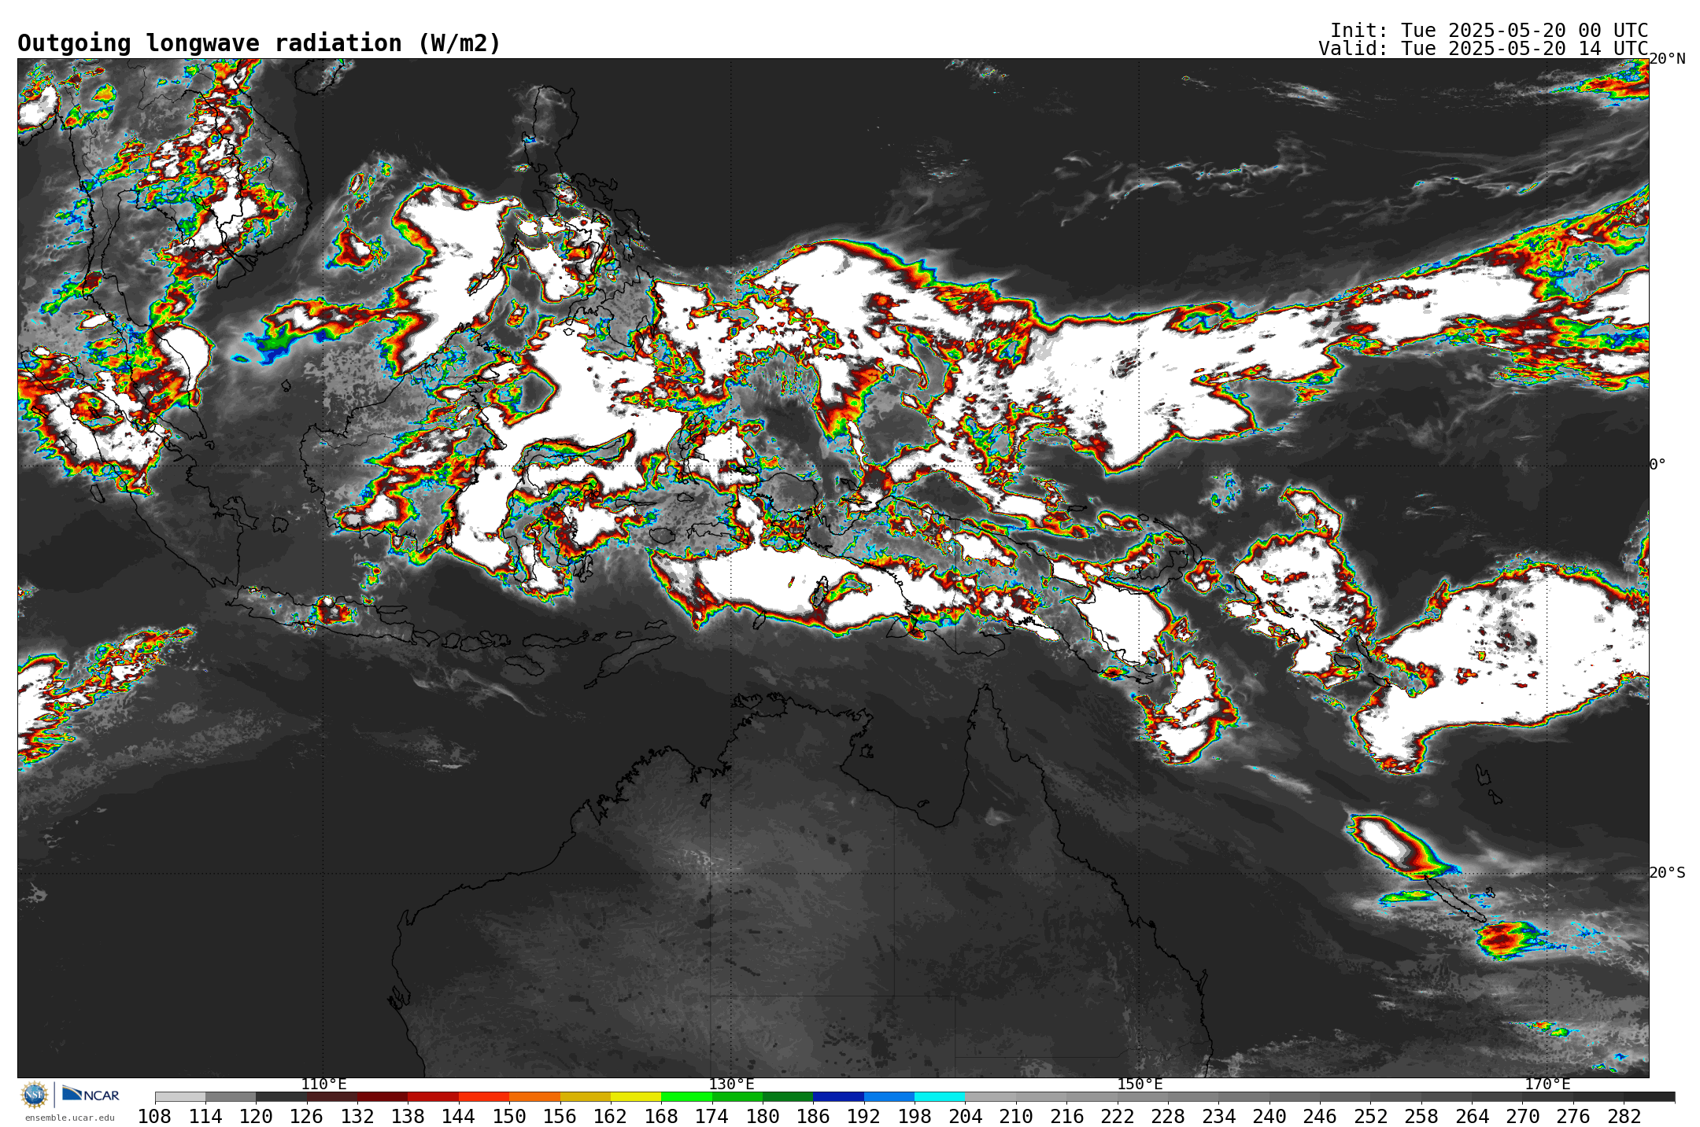Click the 174 colorbar tick label
The width and height of the screenshot is (1700, 1127).
point(711,1117)
